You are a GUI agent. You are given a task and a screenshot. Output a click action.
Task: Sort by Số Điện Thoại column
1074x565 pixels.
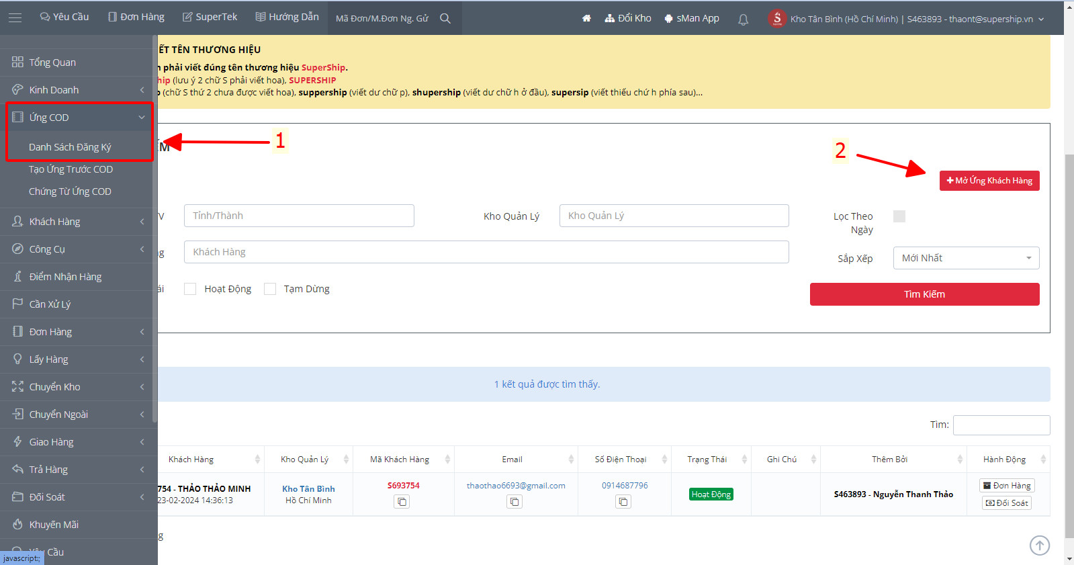coord(625,460)
